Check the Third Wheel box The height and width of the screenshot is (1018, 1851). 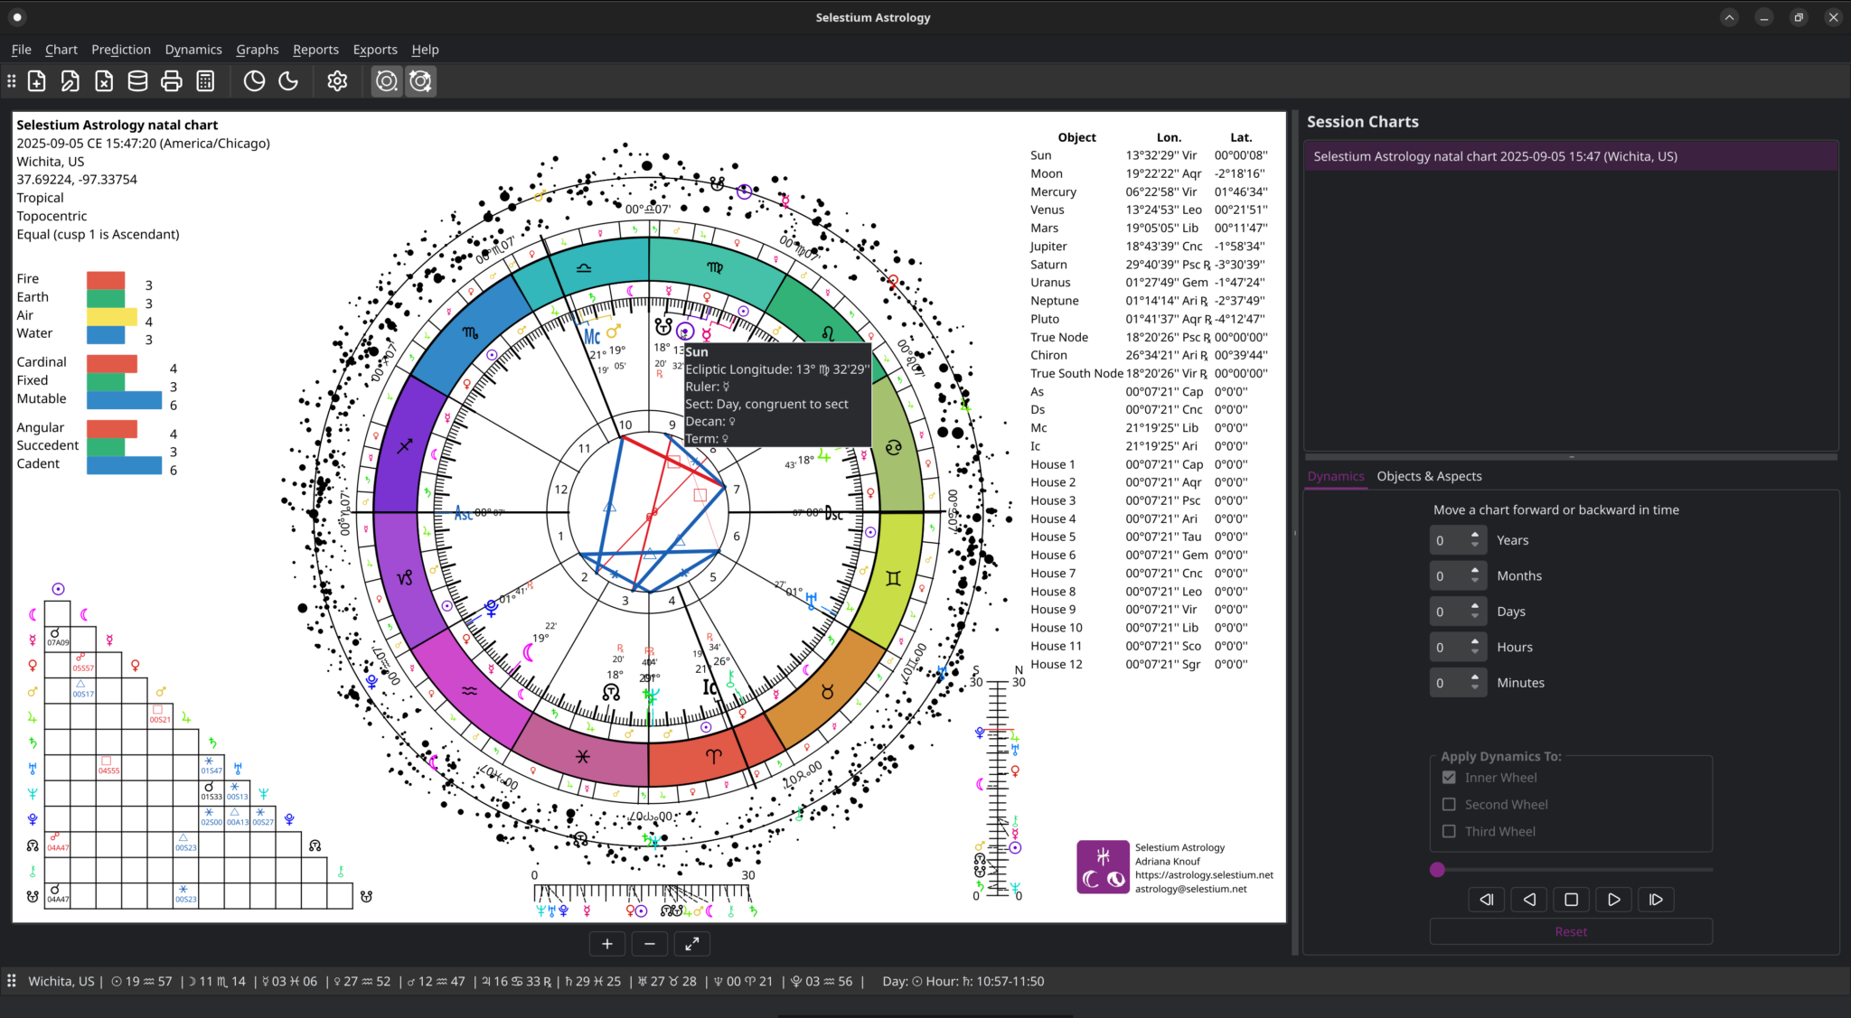(1449, 831)
